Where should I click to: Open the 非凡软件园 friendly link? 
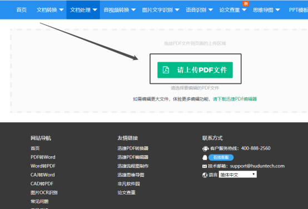[128, 183]
